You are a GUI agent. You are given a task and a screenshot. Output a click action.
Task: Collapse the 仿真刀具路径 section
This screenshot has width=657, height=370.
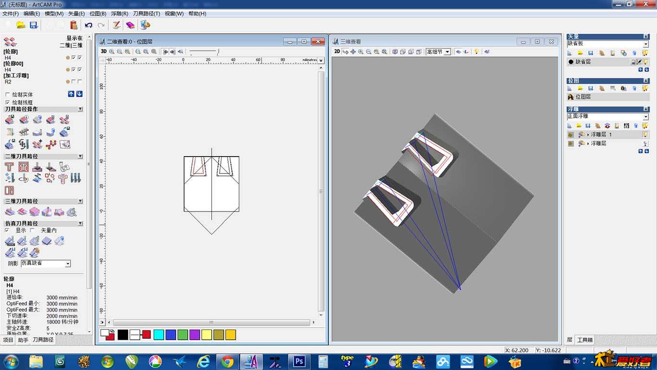click(80, 224)
